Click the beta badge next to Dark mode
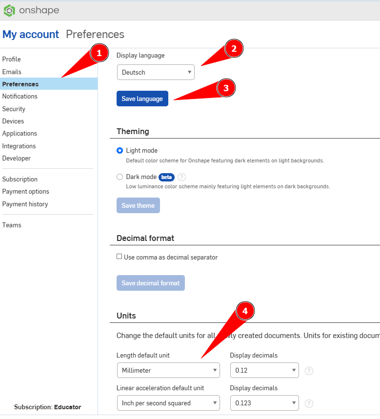The width and height of the screenshot is (380, 419). pos(166,177)
